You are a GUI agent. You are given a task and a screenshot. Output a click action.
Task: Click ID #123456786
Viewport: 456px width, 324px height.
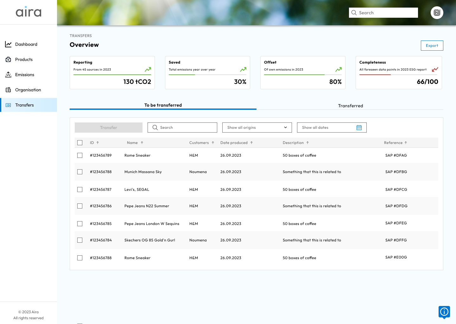point(101,206)
